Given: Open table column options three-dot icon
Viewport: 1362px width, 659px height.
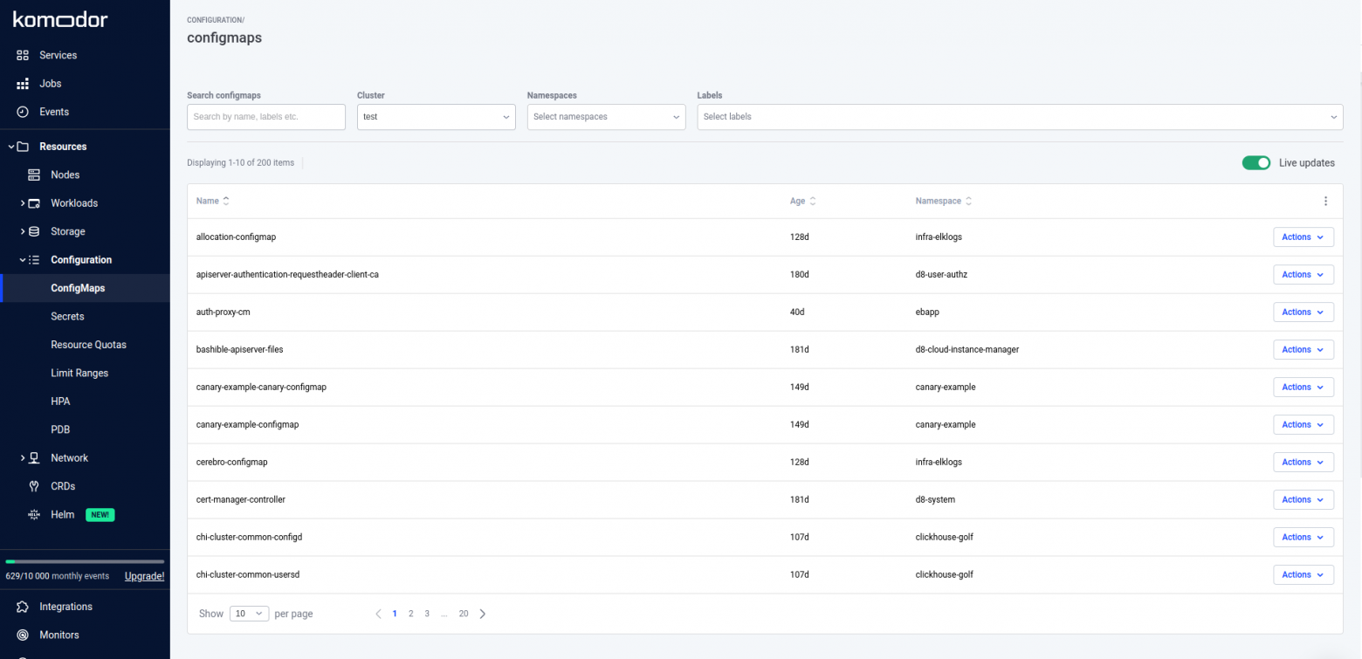Looking at the screenshot, I should pos(1325,201).
